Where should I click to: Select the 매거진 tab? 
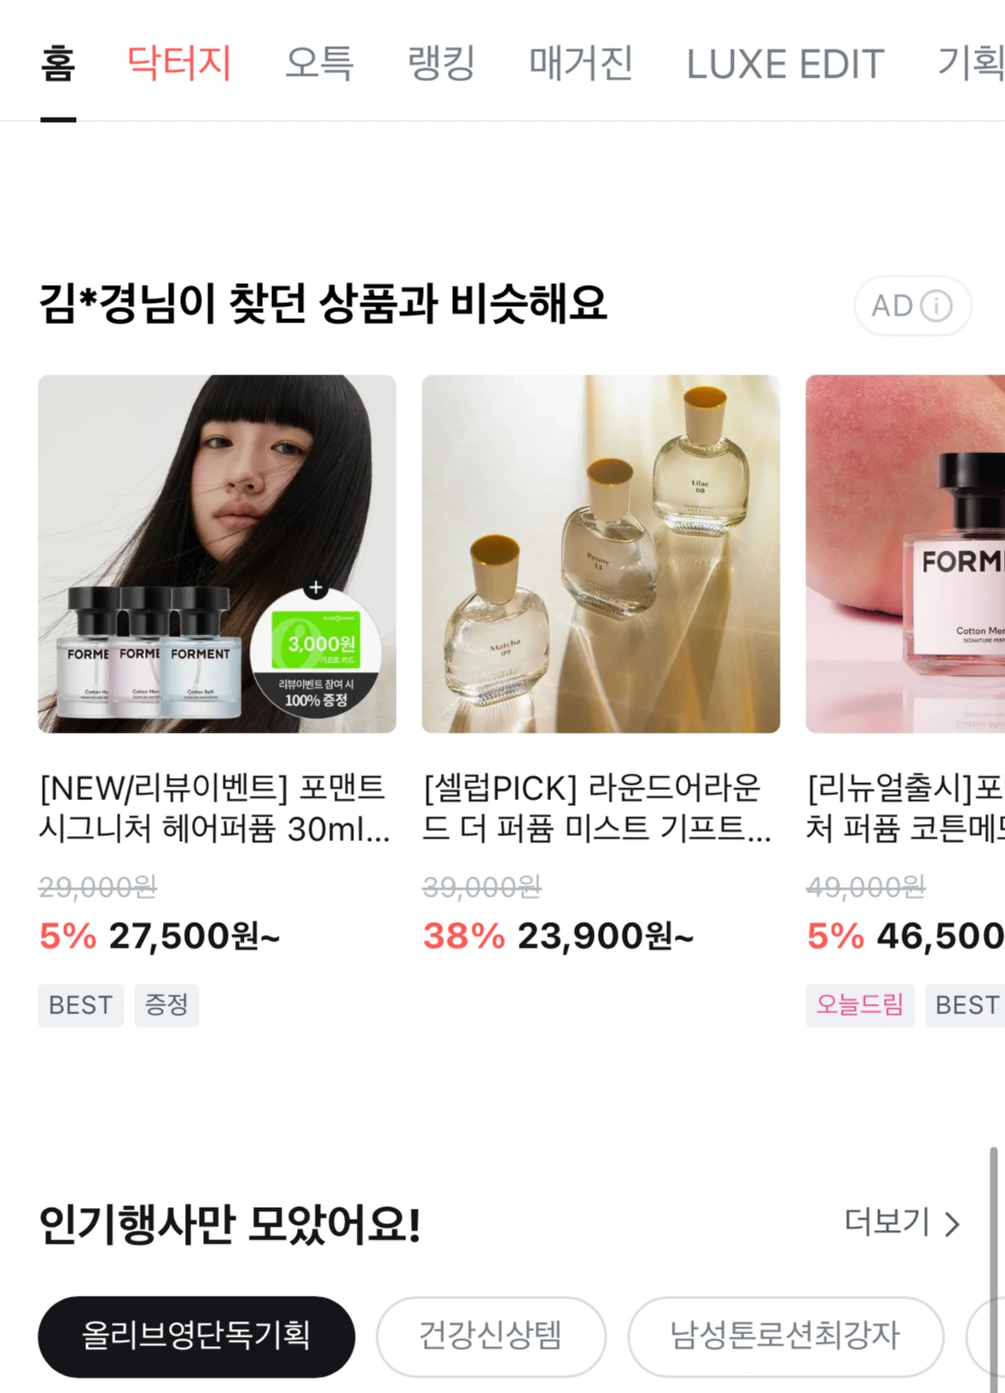coord(581,64)
